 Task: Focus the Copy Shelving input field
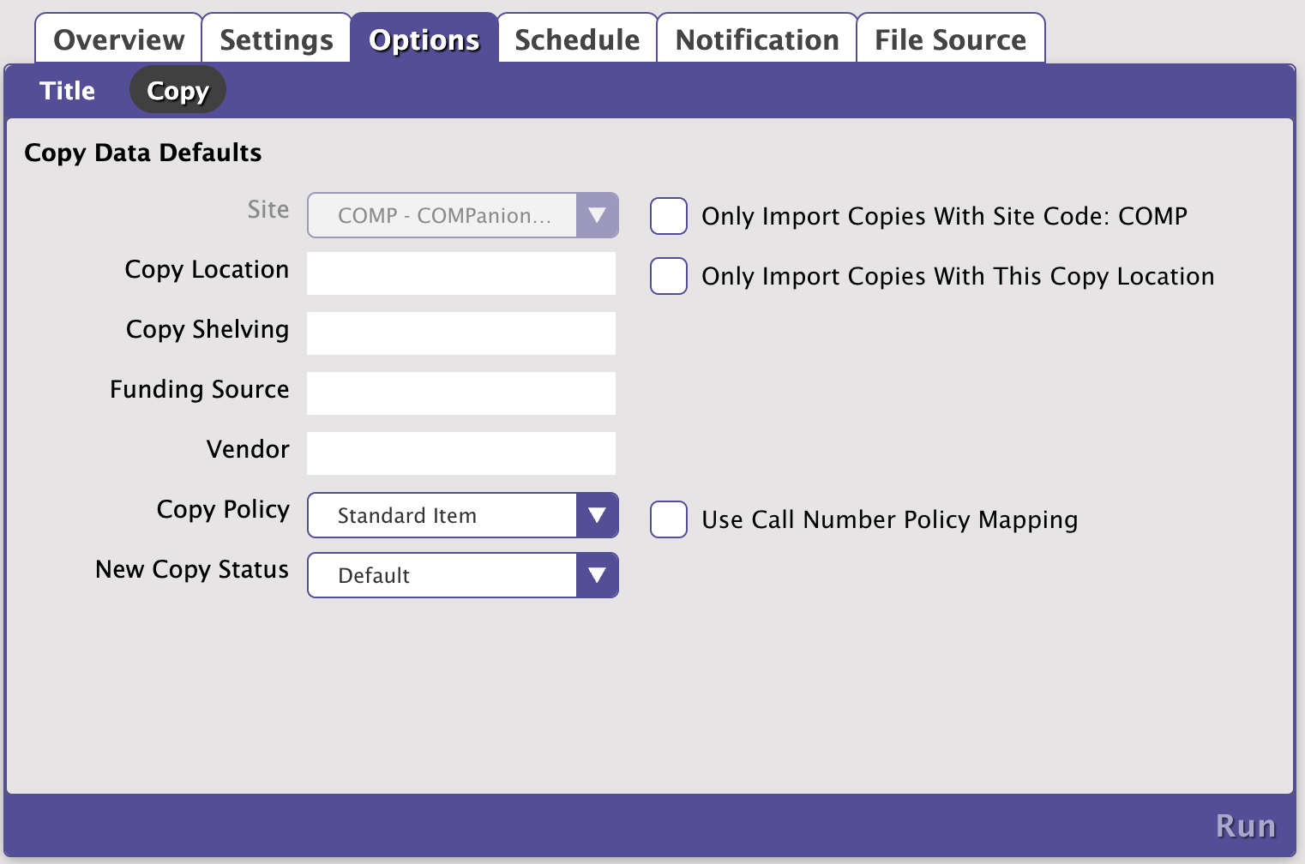(x=461, y=333)
